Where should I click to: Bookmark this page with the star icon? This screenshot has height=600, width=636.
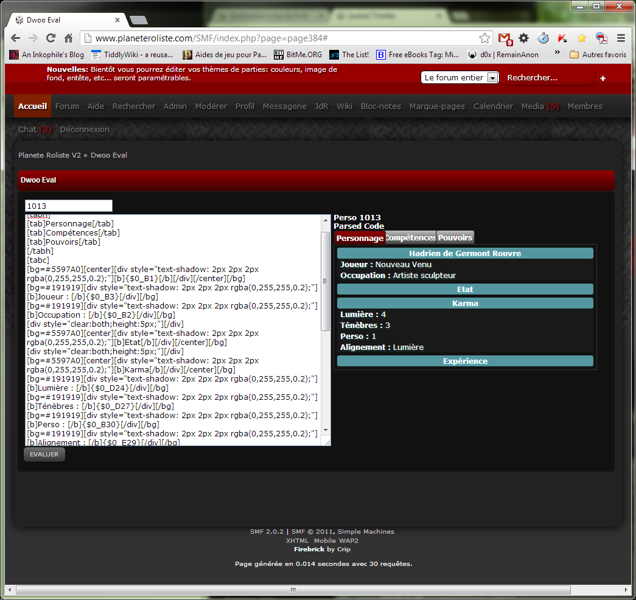(484, 38)
